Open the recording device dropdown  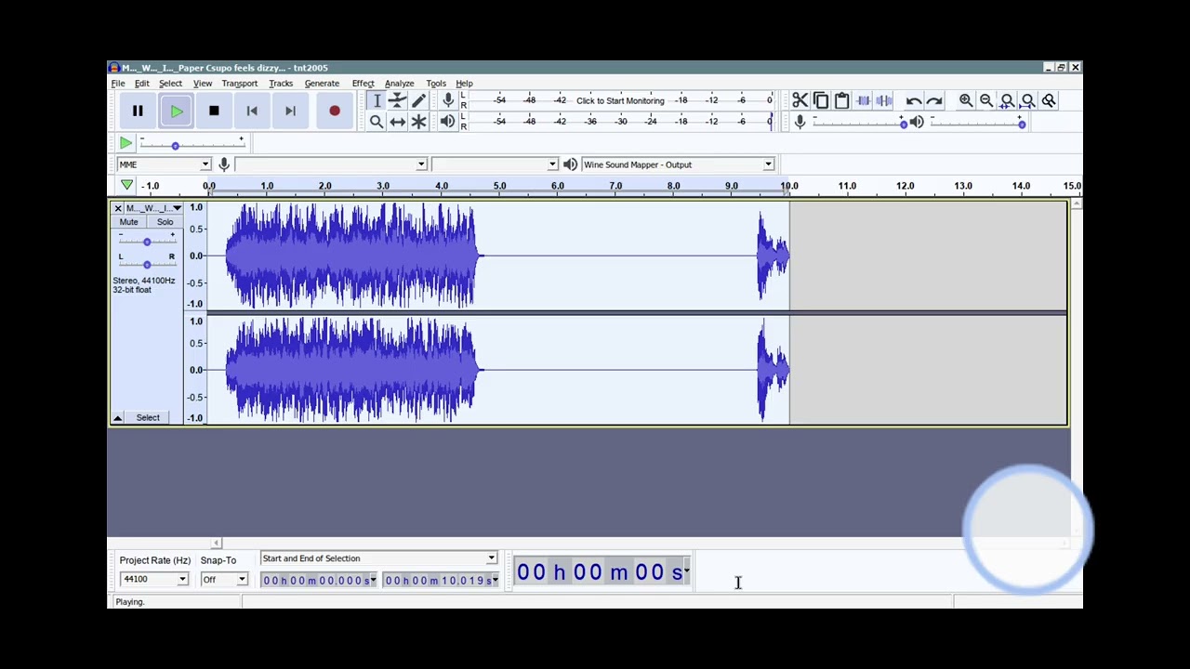pos(331,164)
